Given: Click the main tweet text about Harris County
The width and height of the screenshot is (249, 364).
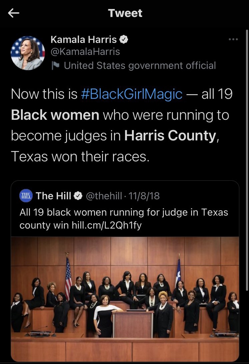Looking at the screenshot, I should click(122, 125).
